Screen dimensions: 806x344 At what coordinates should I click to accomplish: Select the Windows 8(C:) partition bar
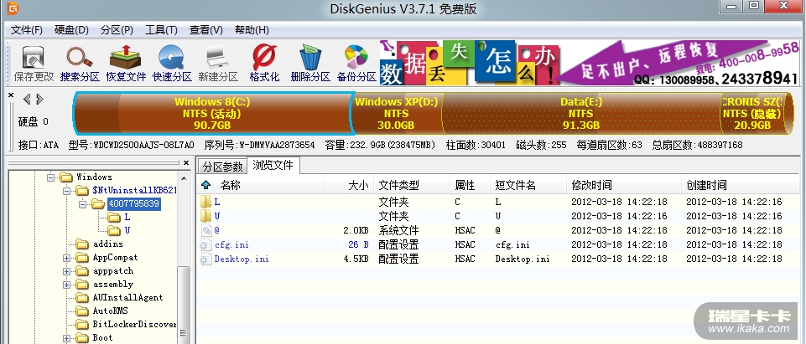[212, 114]
